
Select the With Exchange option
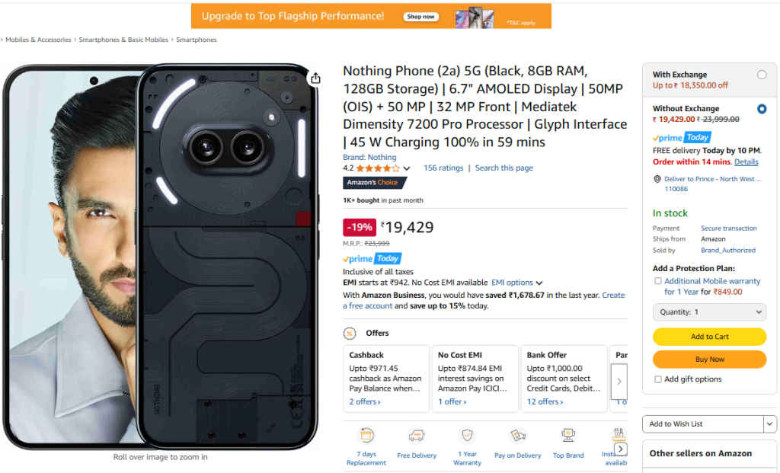click(x=762, y=74)
